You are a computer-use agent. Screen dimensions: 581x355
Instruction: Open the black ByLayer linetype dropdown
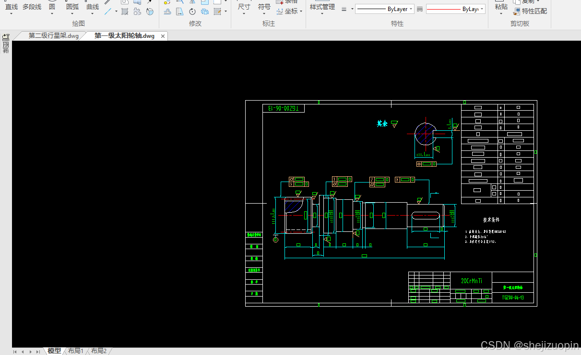385,9
